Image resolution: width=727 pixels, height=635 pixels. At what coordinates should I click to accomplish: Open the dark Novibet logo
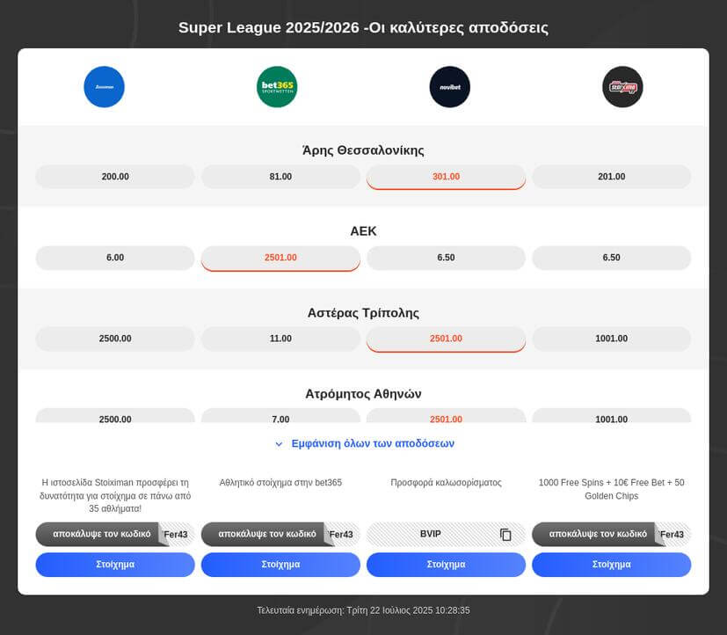click(450, 87)
